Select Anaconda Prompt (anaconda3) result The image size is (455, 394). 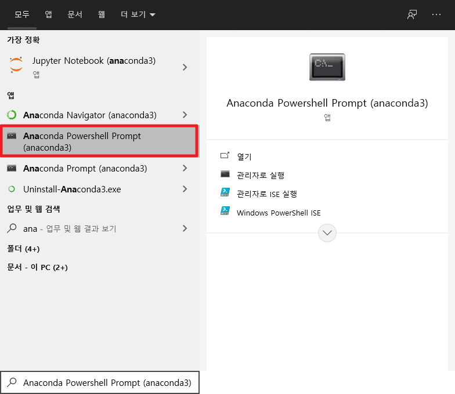[100, 168]
